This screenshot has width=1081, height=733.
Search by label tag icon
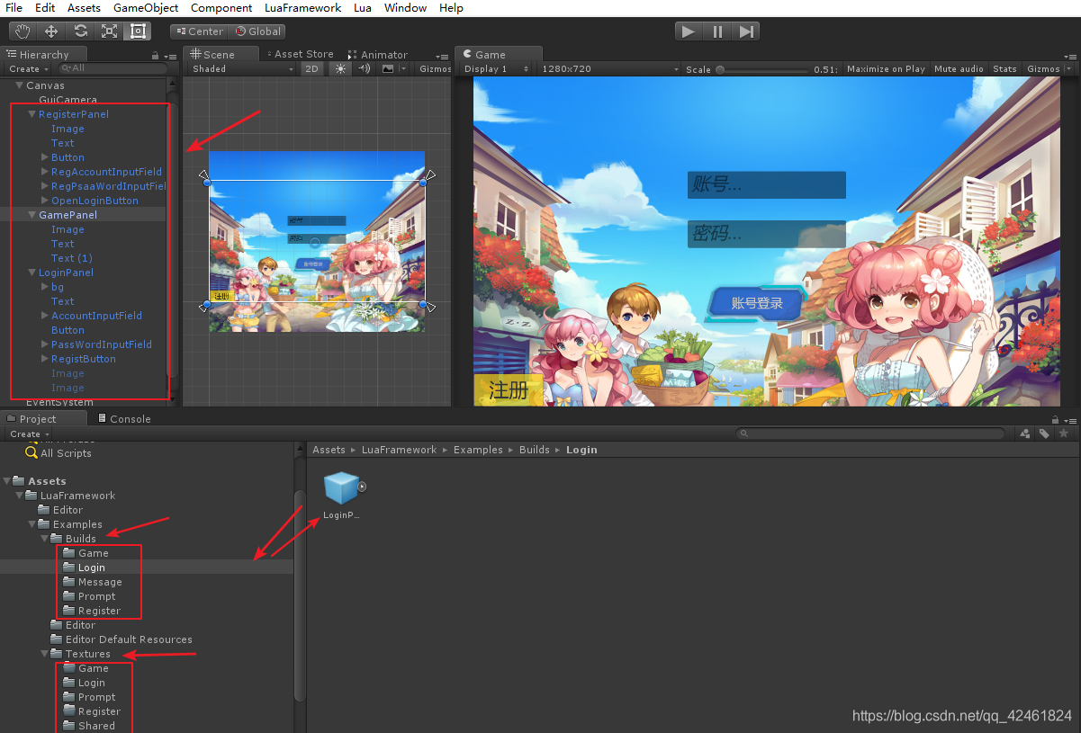pos(1044,434)
